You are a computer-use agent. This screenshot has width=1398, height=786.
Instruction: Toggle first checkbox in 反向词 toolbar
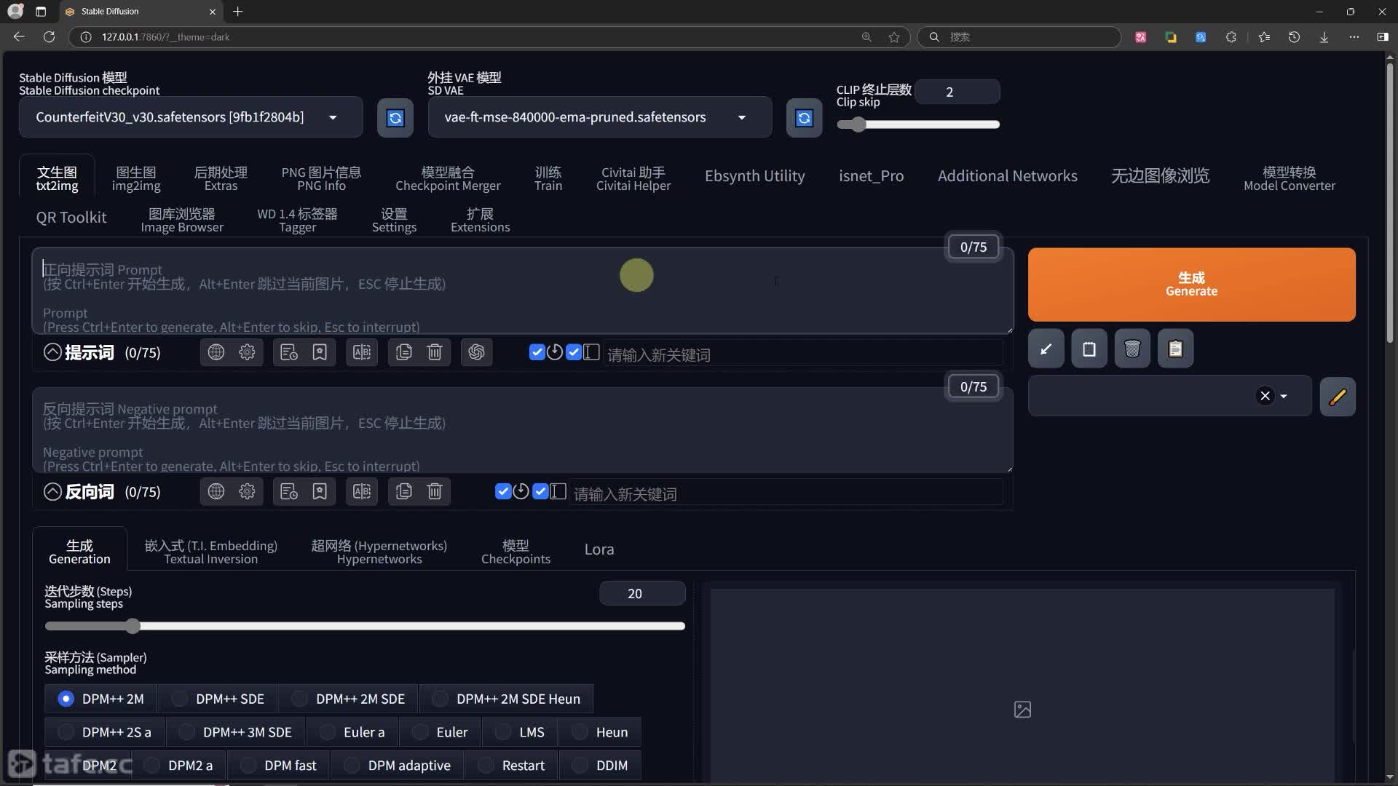503,491
